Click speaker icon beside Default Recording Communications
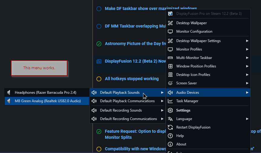This screenshot has height=153, width=261. point(94,119)
